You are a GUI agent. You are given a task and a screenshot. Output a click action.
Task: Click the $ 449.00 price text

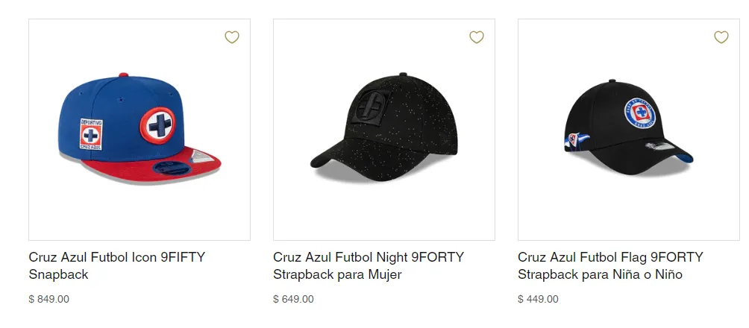[538, 300]
